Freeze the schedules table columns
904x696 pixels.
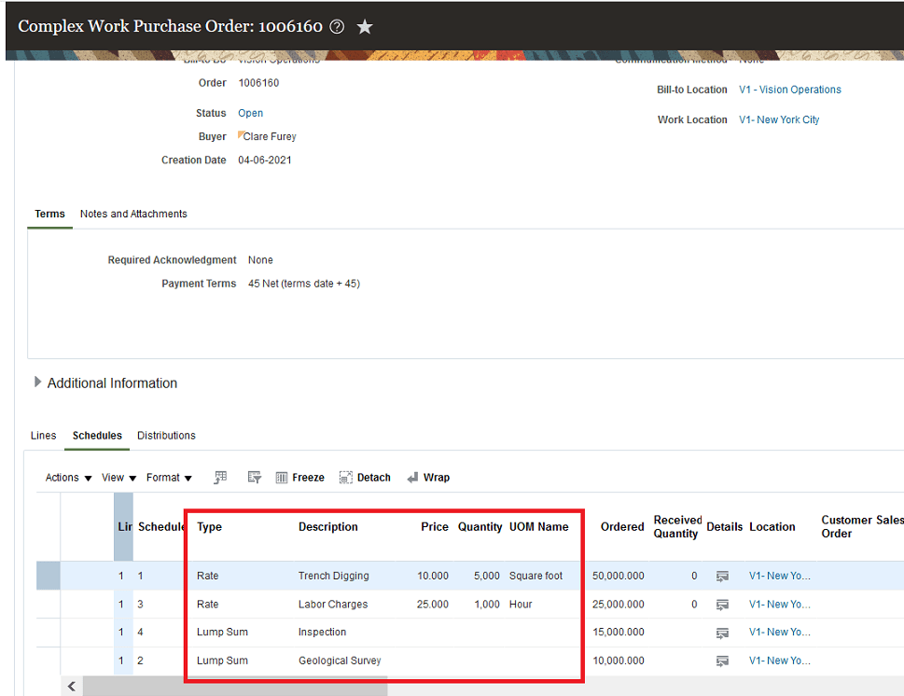coord(299,477)
